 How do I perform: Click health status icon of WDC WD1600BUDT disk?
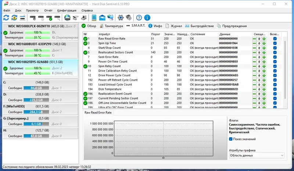coord(6,51)
